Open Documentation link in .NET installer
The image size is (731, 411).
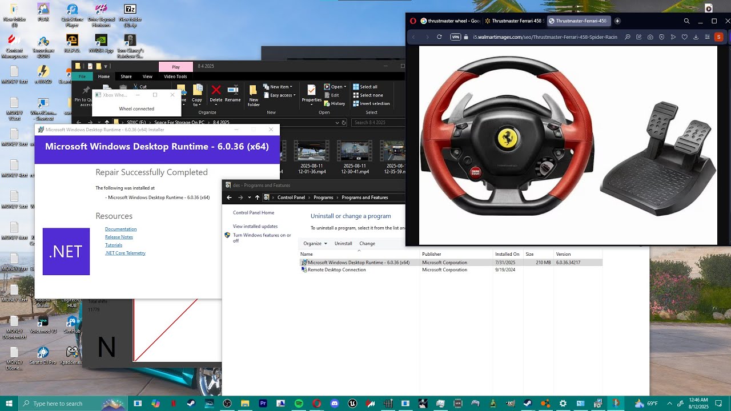121,229
